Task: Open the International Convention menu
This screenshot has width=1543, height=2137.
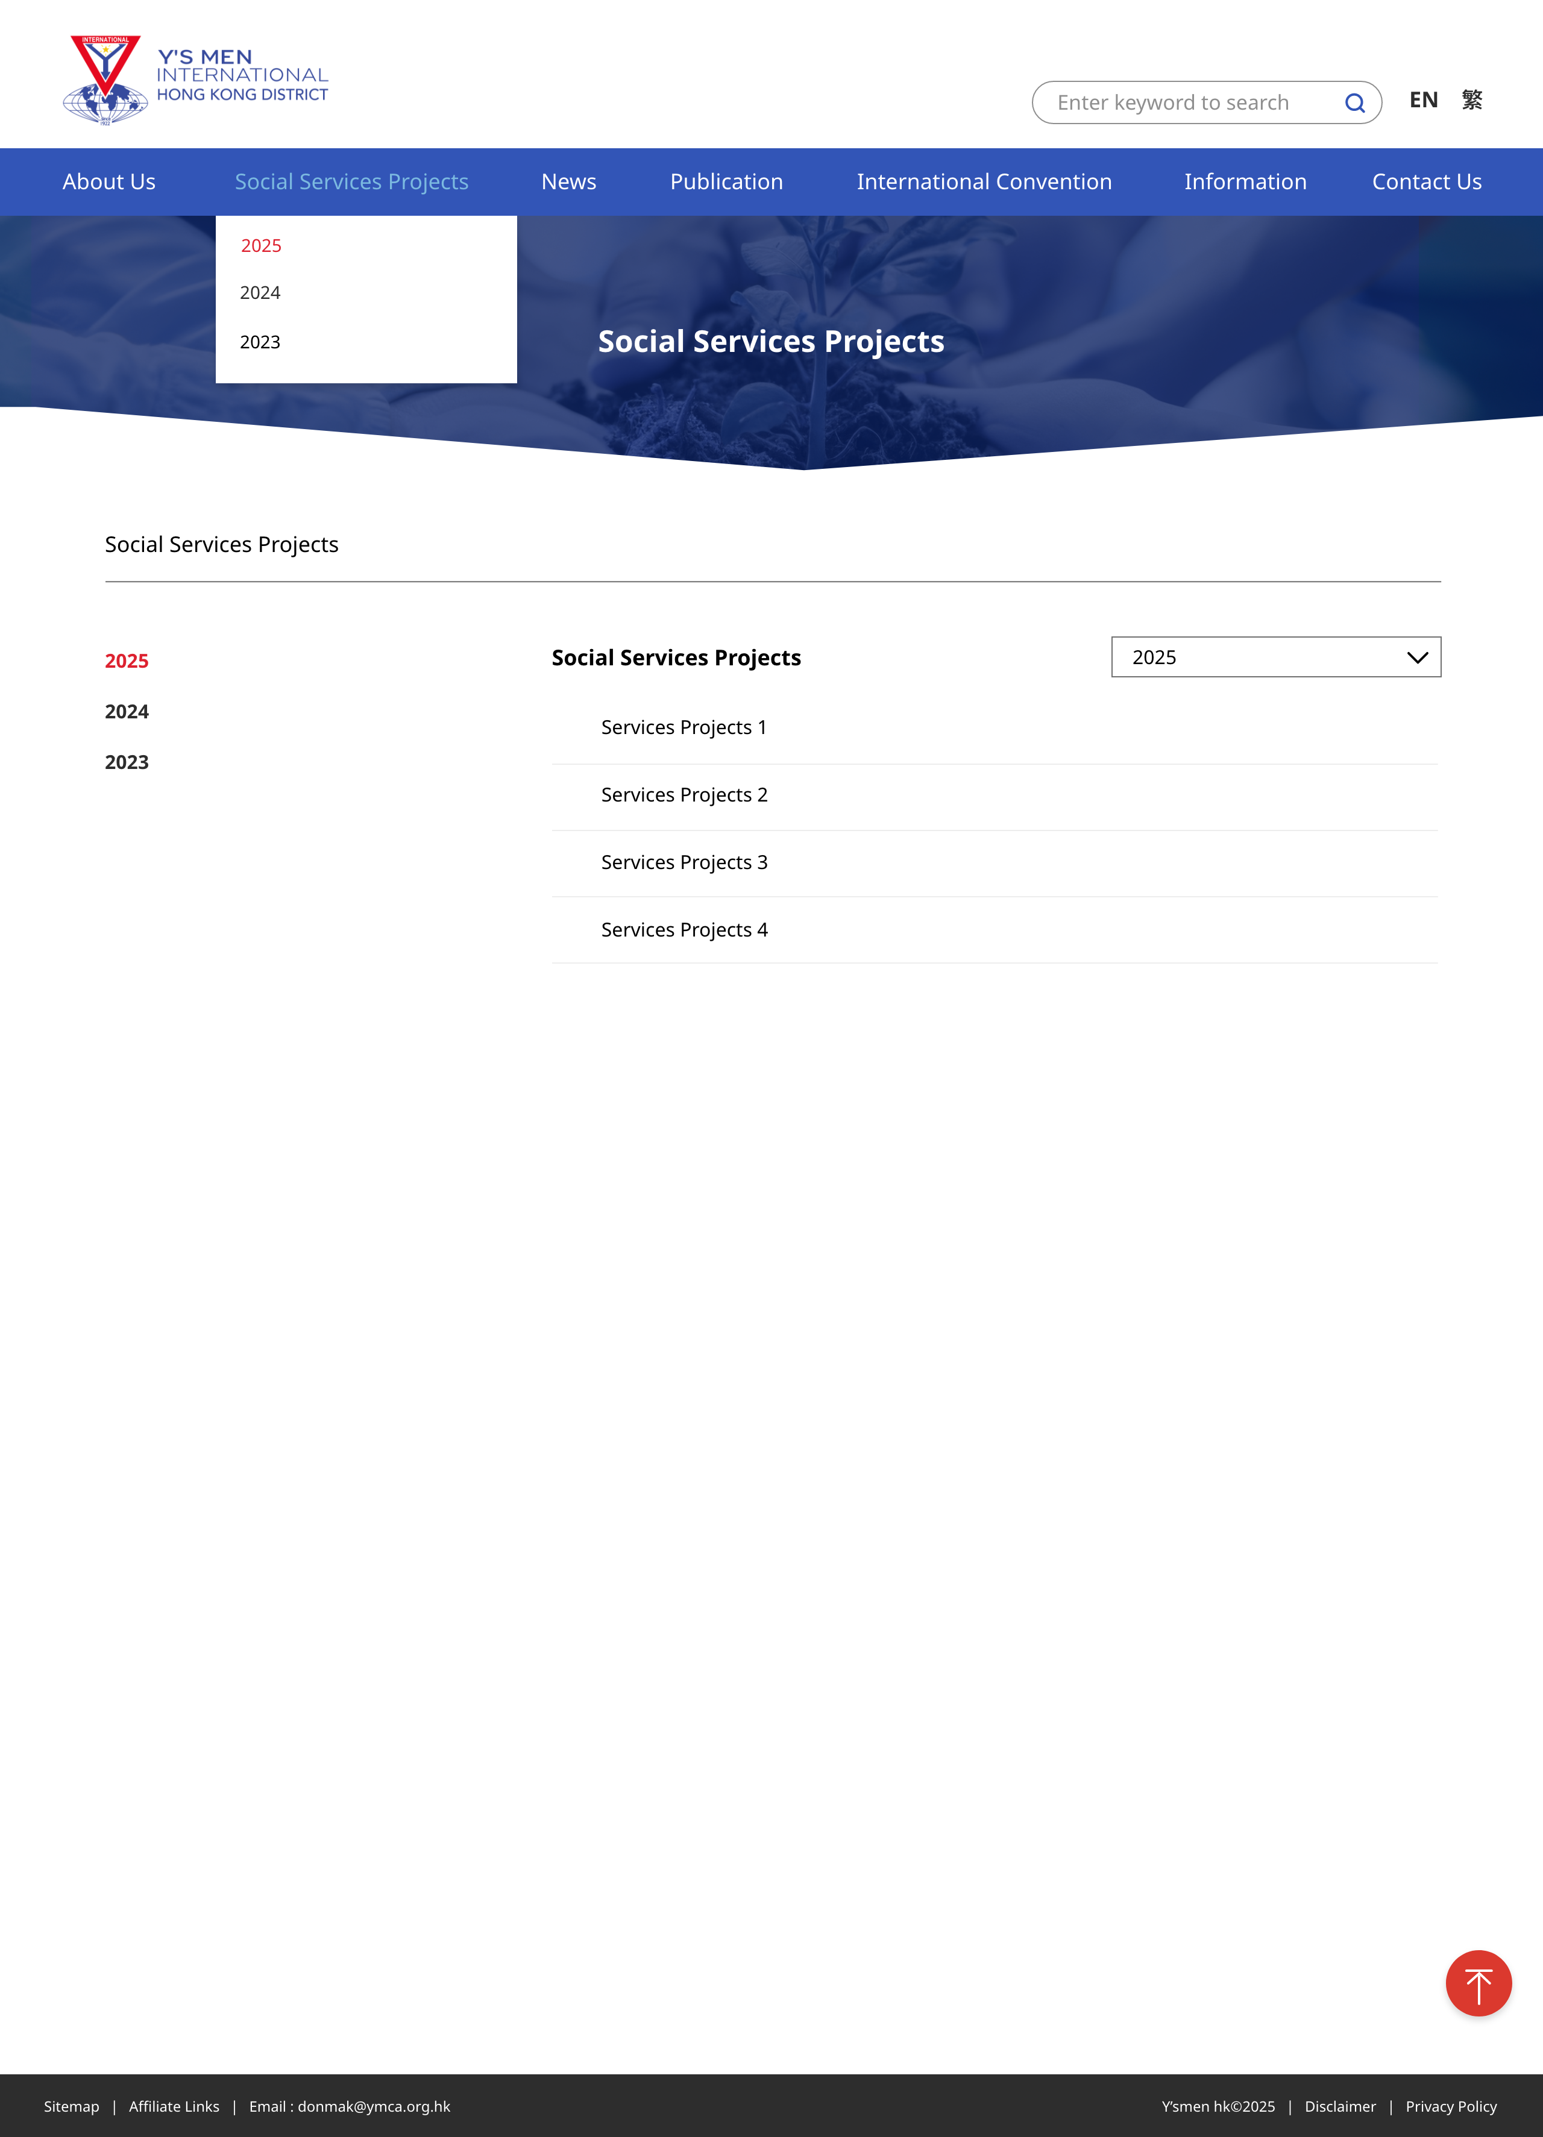Action: [x=983, y=182]
